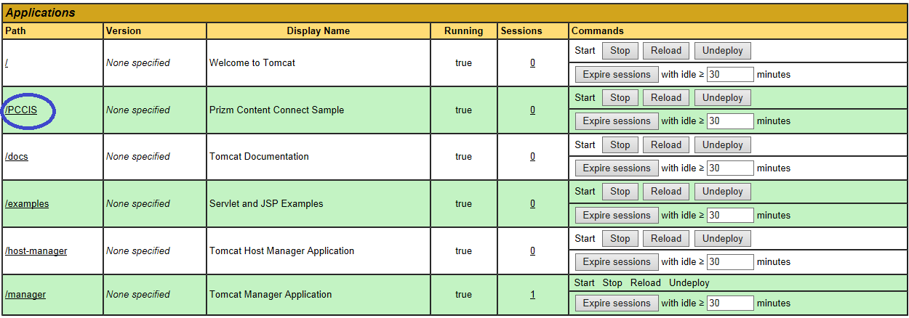Viewport: 909px width, 318px height.
Task: Focus idle minutes field for /host-manager
Action: coord(729,262)
